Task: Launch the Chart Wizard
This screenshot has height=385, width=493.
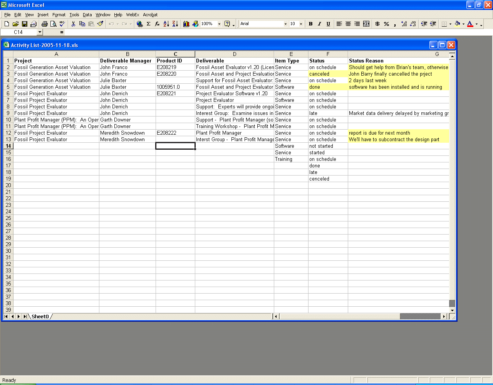Action: tap(186, 24)
